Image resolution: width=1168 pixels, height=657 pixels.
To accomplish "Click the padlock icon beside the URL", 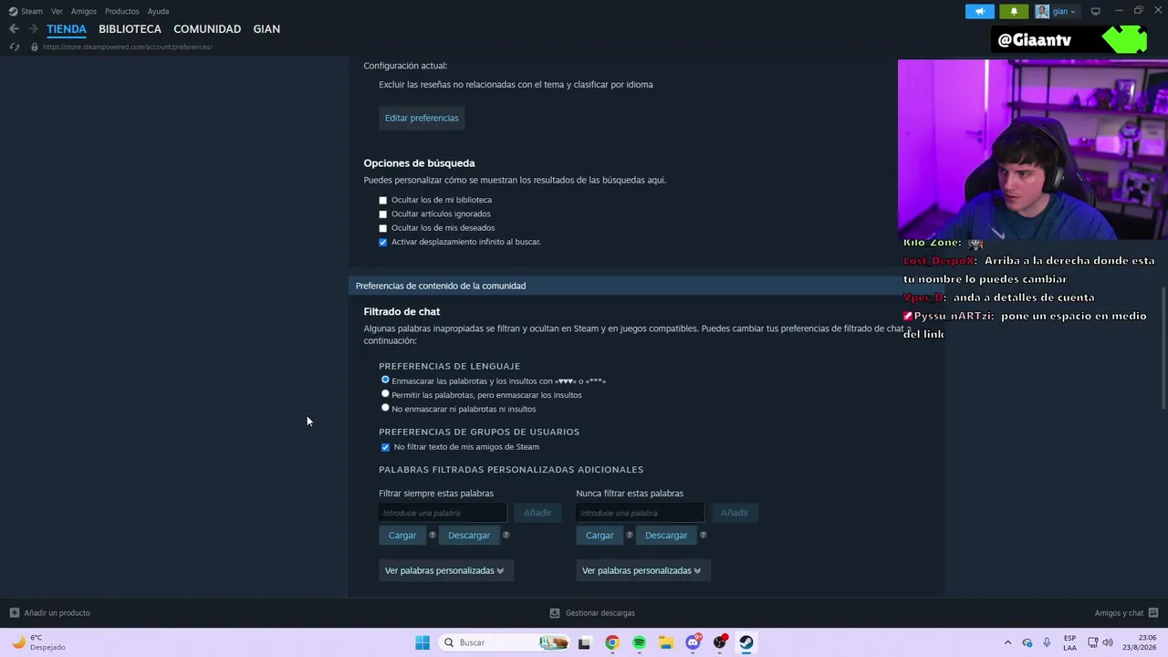I will tap(35, 47).
